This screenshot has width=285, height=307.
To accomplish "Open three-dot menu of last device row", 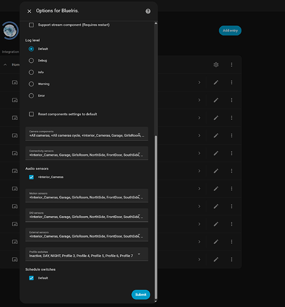I will (x=232, y=260).
